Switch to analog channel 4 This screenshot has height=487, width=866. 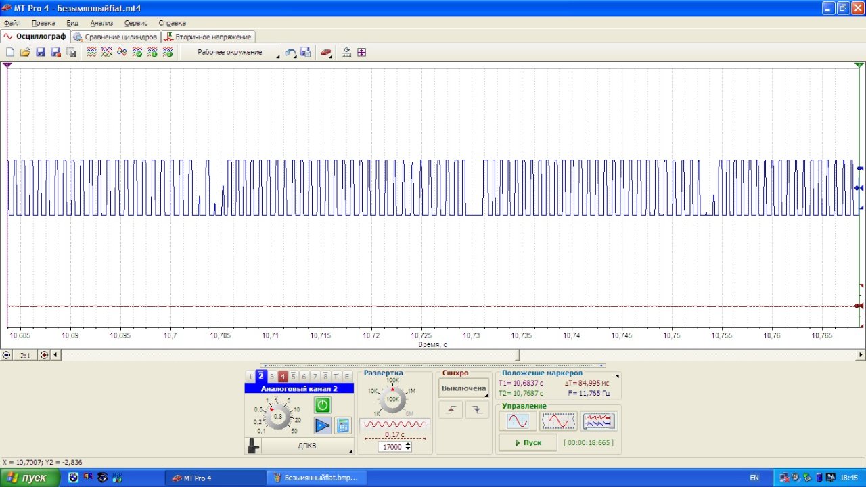click(283, 377)
